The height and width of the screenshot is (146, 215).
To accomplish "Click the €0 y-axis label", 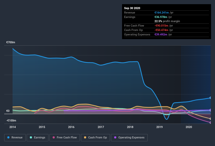I will (x=8, y=111).
